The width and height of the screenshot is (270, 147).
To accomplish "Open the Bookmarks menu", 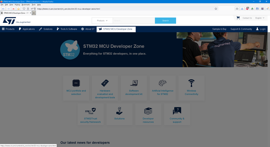I will [x=26, y=5].
